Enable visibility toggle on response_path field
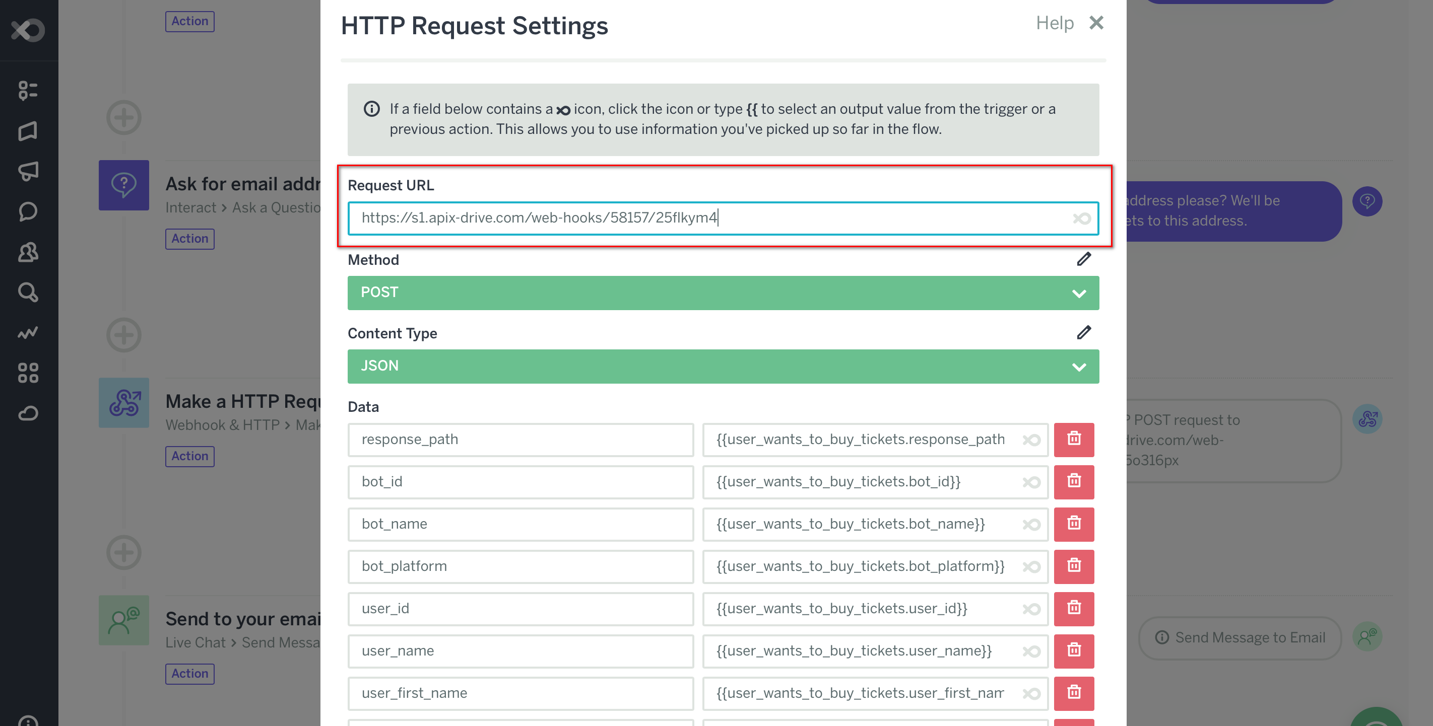 1031,438
